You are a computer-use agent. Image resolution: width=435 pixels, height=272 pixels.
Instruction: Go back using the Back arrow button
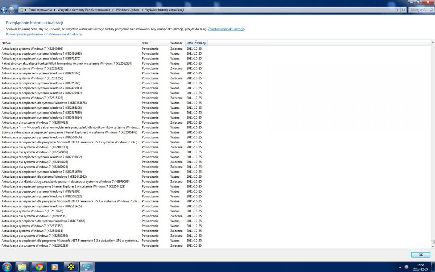coord(4,10)
